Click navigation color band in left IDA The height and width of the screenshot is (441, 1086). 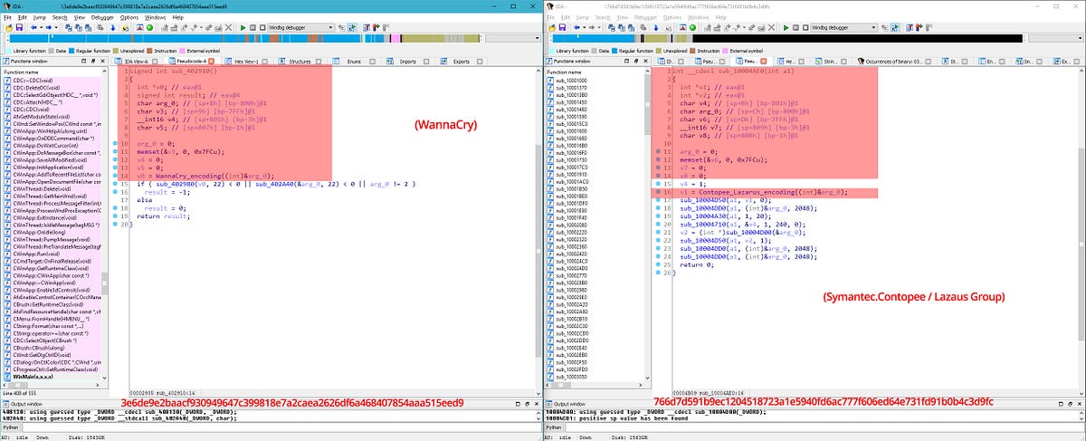(x=246, y=39)
